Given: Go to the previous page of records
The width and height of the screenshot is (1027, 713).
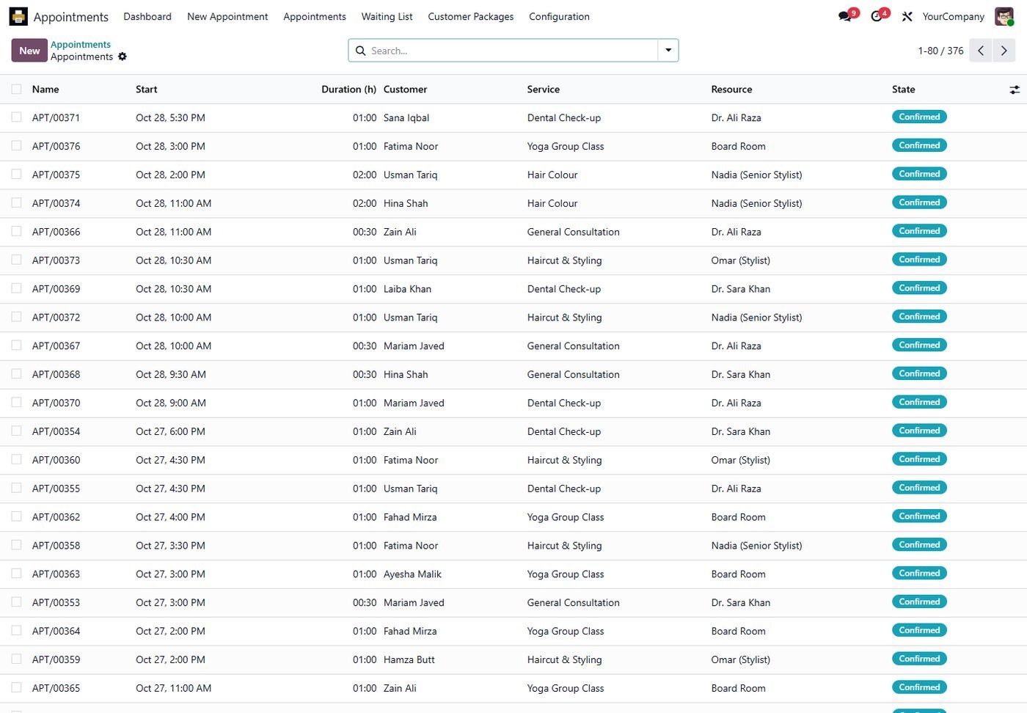Looking at the screenshot, I should click(x=981, y=51).
